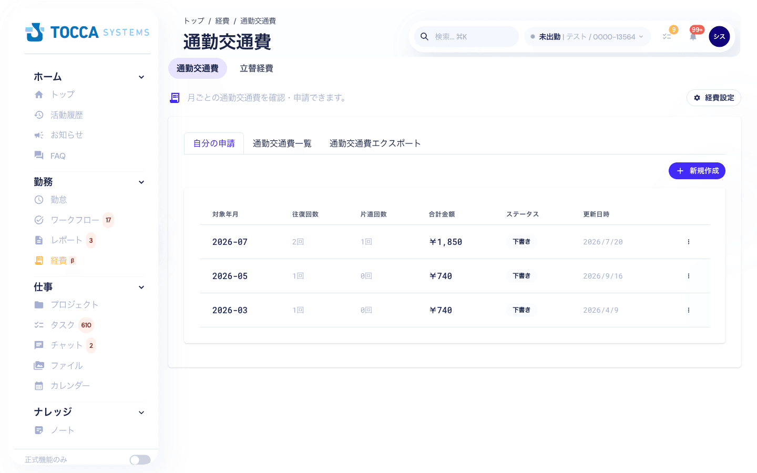
Task: Collapse the ホーム section
Action: pos(141,77)
